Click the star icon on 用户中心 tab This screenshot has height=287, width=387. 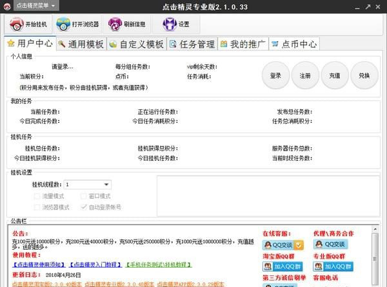click(11, 44)
